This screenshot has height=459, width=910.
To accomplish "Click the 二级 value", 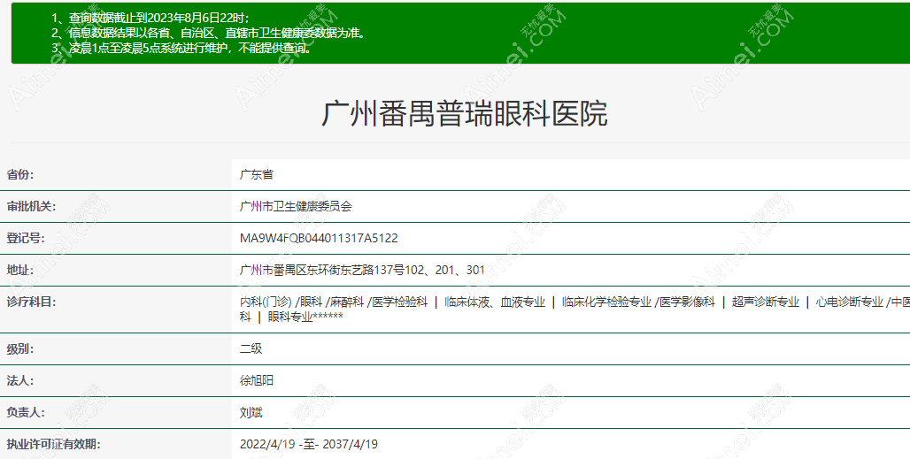I will click(251, 348).
